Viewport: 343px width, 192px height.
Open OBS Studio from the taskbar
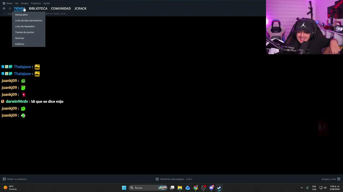[x=203, y=188]
